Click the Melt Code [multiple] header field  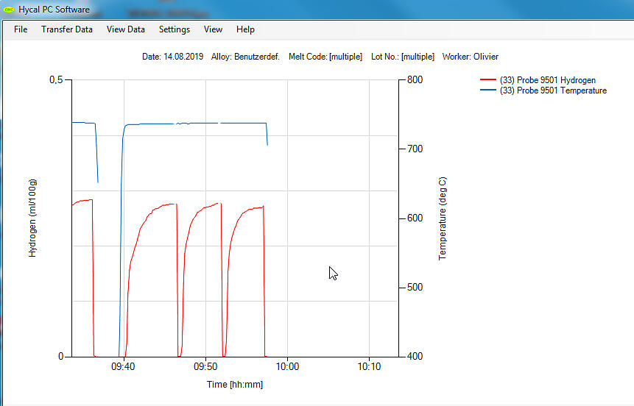tap(325, 57)
